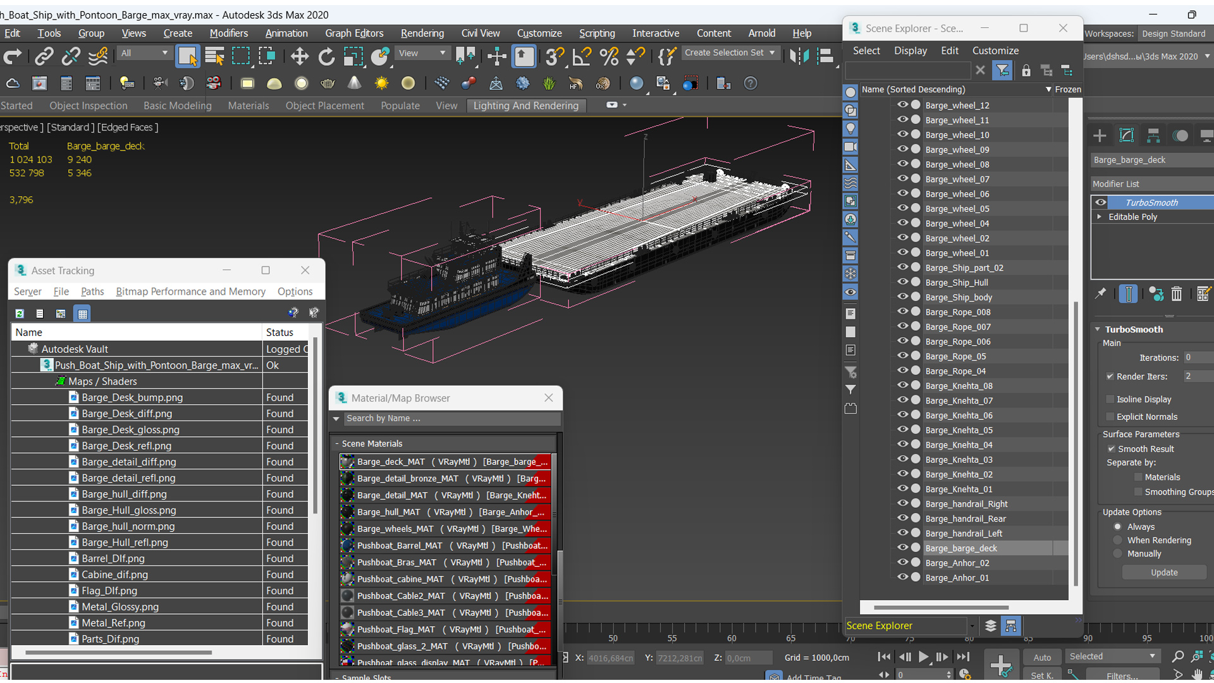Activate the Rotate tool
This screenshot has height=683, width=1214.
click(x=326, y=56)
